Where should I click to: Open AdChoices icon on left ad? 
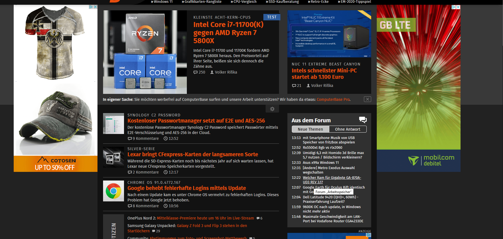coord(91,7)
